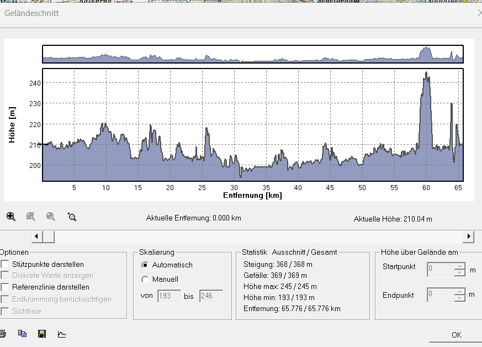Click the copy to clipboard icon
This screenshot has width=482, height=347.
coord(22,334)
